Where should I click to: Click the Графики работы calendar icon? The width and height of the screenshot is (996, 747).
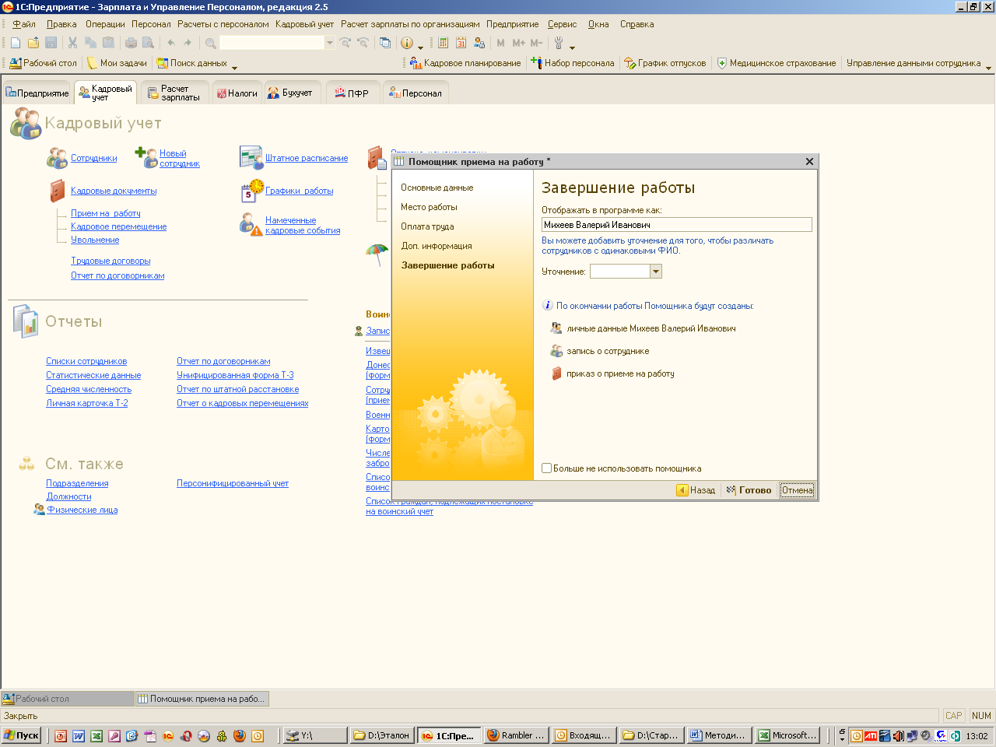[252, 191]
